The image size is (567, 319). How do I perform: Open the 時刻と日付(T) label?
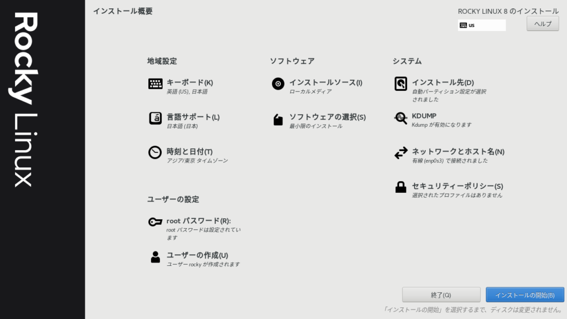(189, 151)
